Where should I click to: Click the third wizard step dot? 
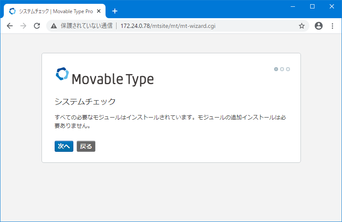[288, 69]
